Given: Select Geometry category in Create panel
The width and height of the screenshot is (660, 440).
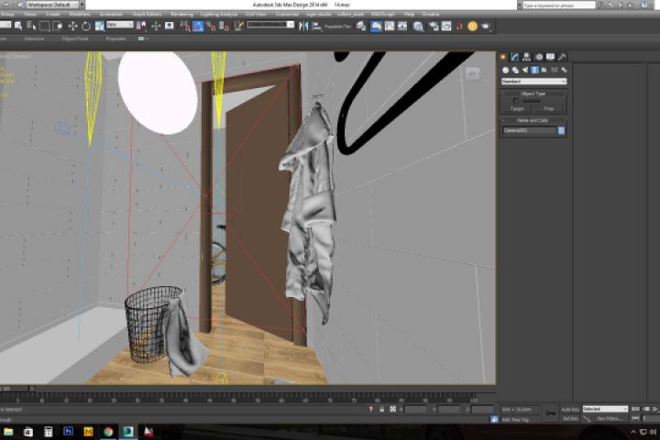Looking at the screenshot, I should coord(505,70).
